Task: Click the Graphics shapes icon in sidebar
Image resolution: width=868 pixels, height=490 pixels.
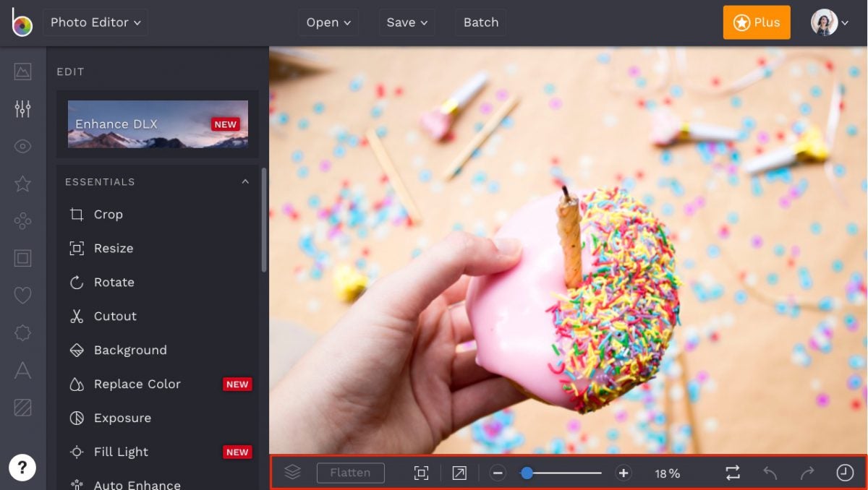Action: click(22, 221)
